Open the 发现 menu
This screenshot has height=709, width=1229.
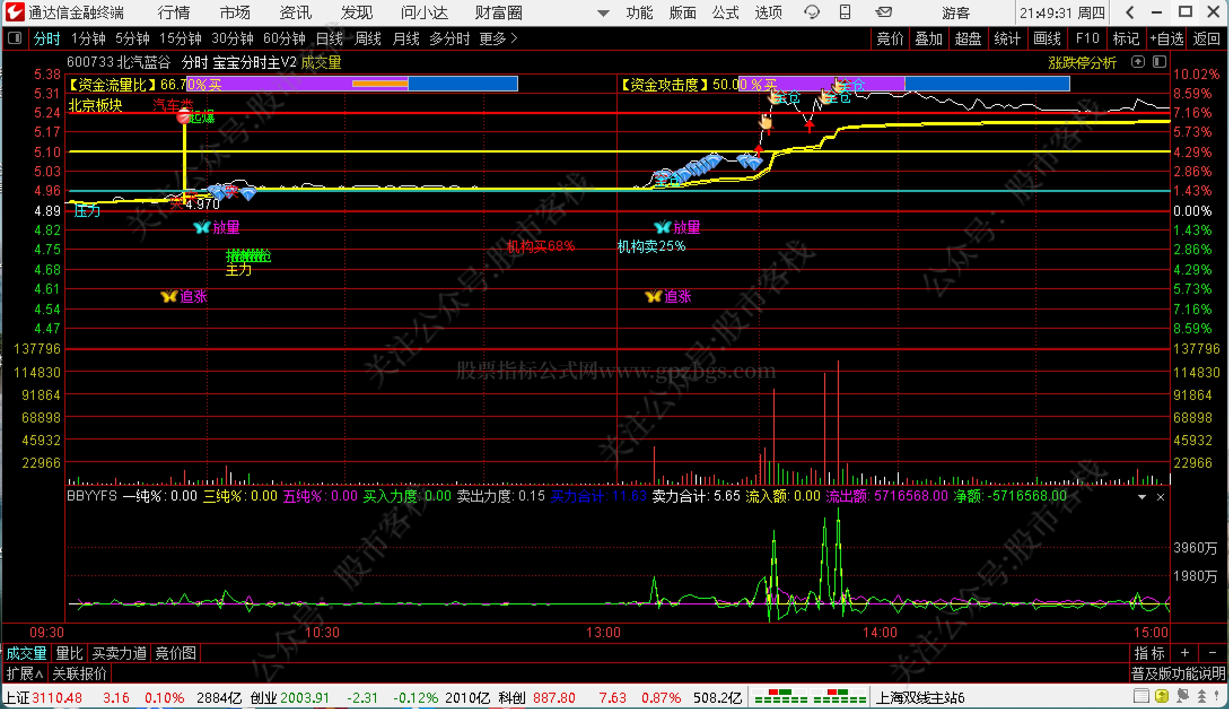click(x=357, y=12)
